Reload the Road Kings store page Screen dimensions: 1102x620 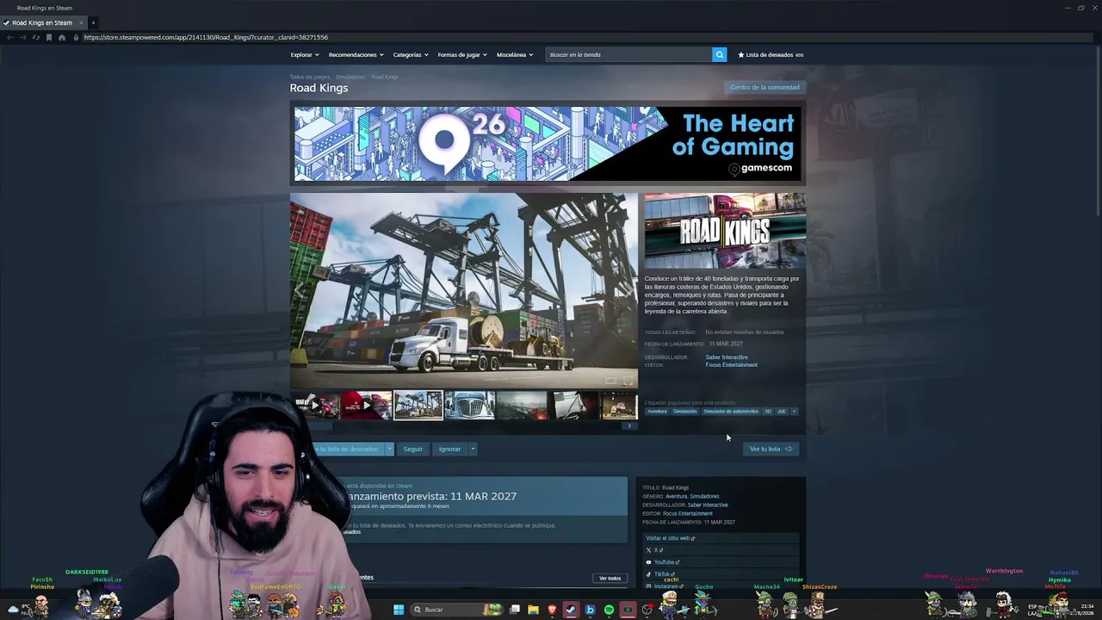click(35, 37)
